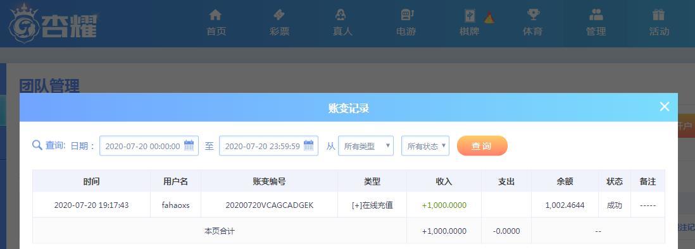Click the start date input field
Viewport: 695px width, 249px height.
pos(149,146)
